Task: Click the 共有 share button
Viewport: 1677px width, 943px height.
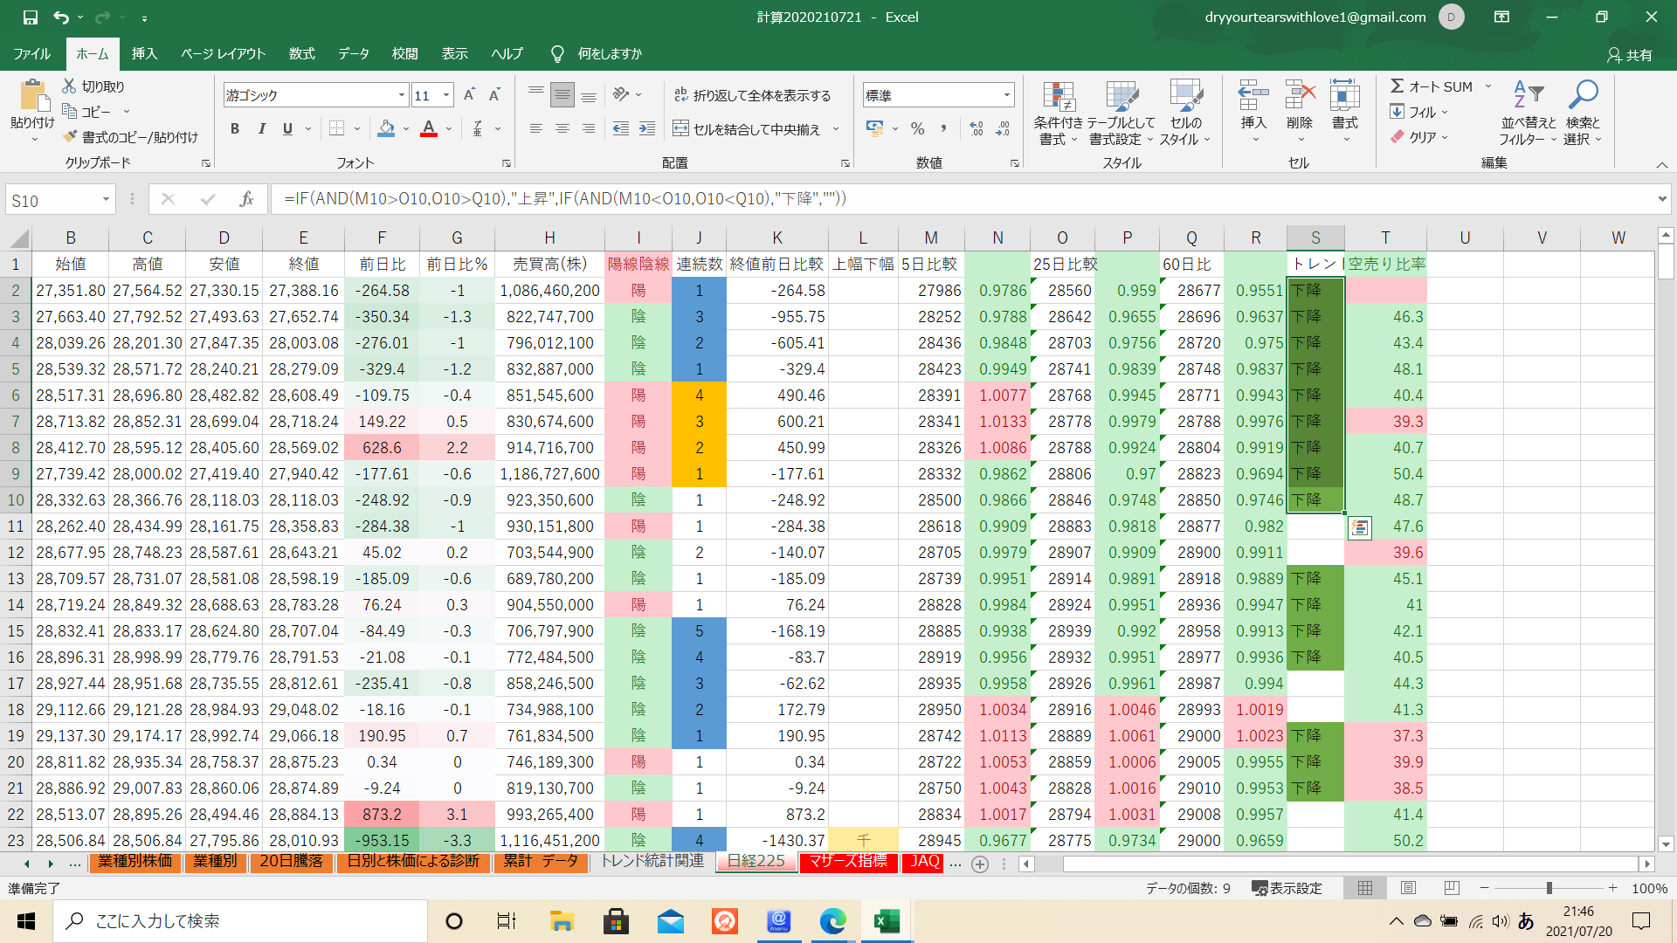Action: (1630, 55)
